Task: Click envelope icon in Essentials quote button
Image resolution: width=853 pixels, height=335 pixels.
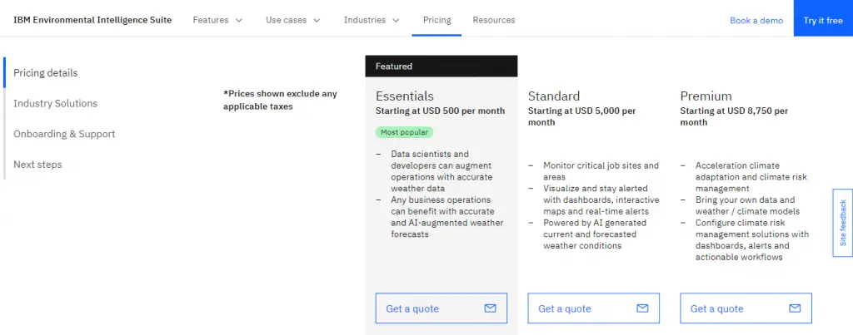Action: pos(490,308)
